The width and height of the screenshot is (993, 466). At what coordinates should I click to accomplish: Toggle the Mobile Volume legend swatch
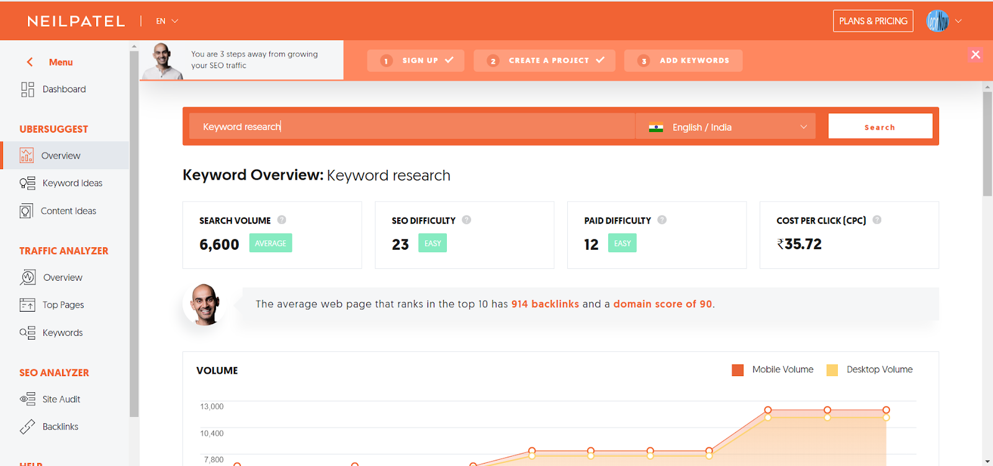click(x=738, y=370)
